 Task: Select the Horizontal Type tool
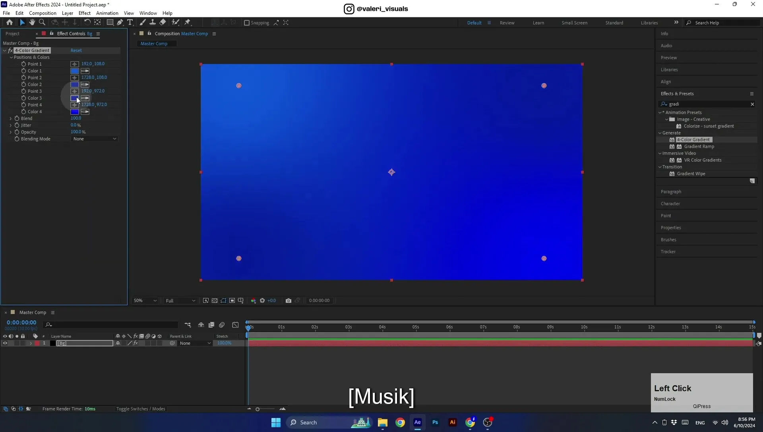pyautogui.click(x=130, y=23)
